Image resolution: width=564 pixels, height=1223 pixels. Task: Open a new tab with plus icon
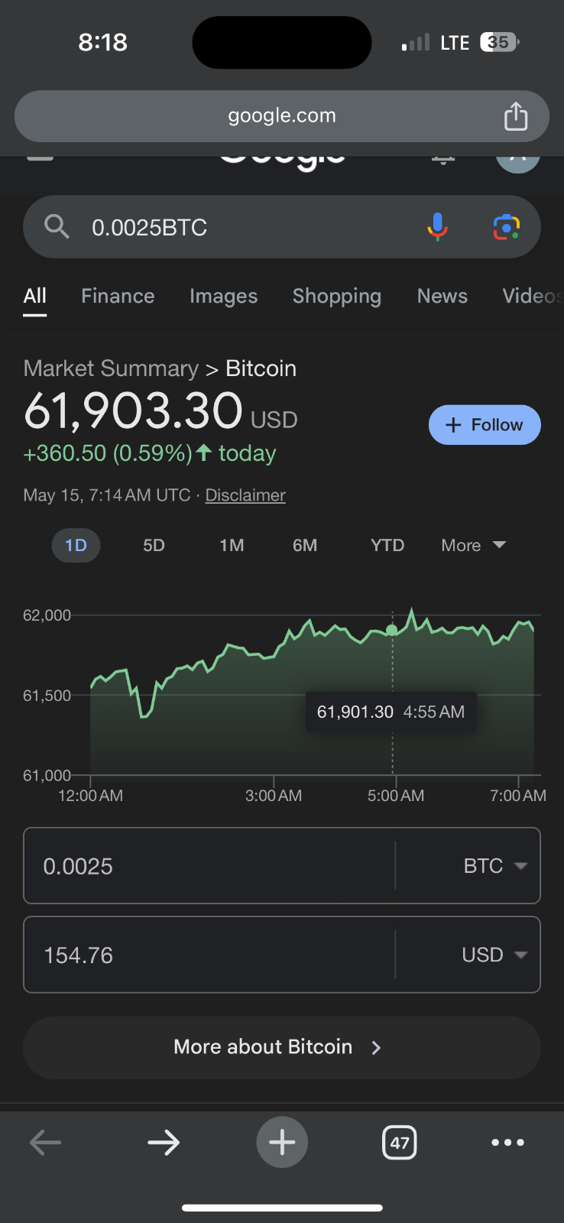click(282, 1142)
